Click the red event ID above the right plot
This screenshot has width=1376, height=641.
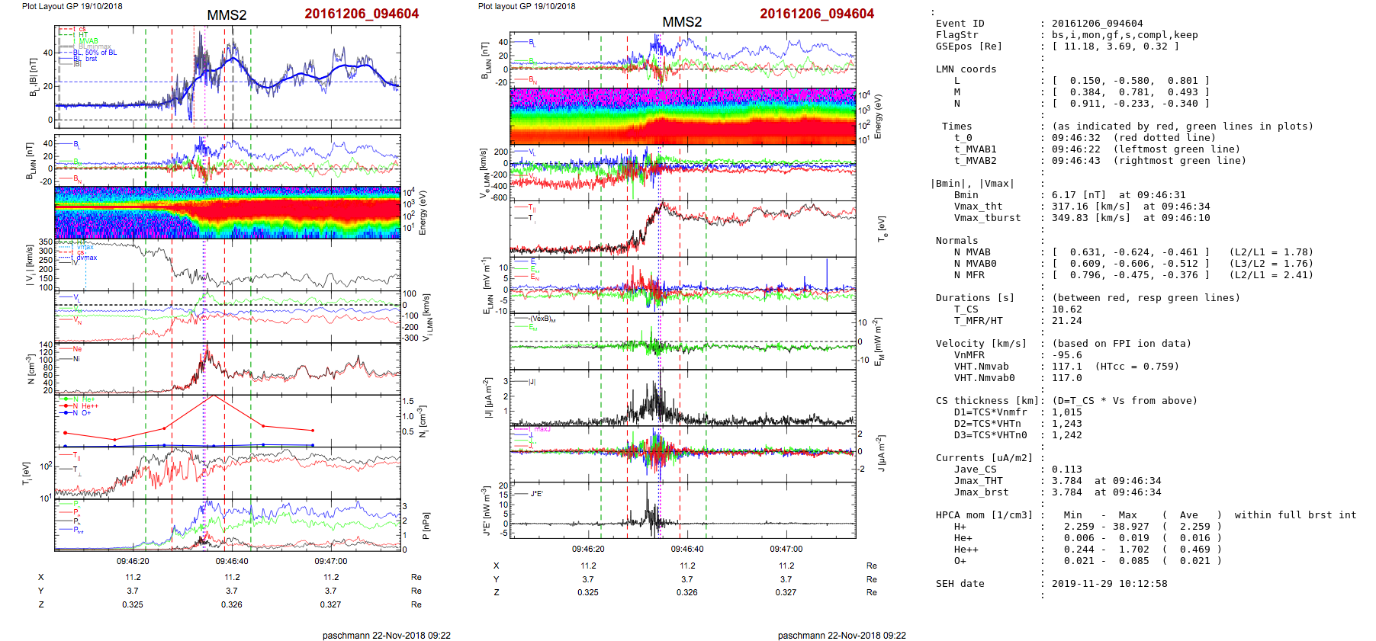point(816,14)
